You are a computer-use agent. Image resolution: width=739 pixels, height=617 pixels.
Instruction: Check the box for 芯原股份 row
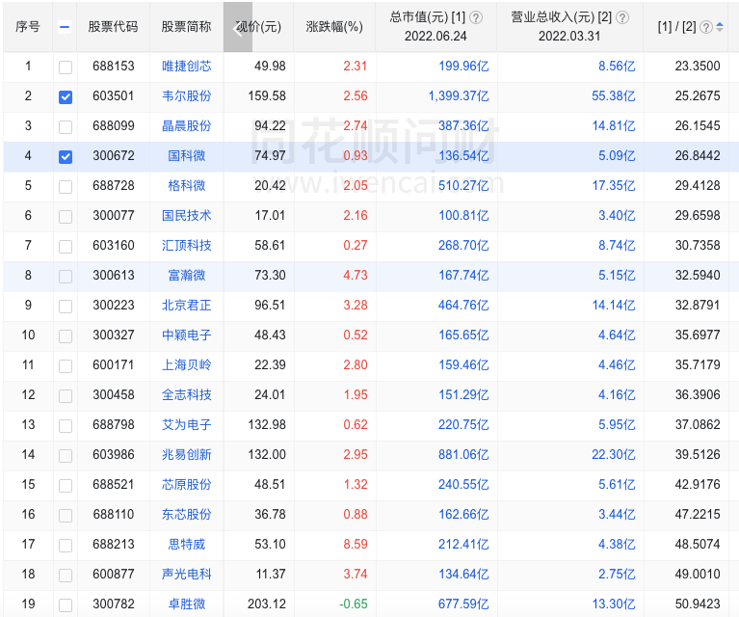[66, 485]
